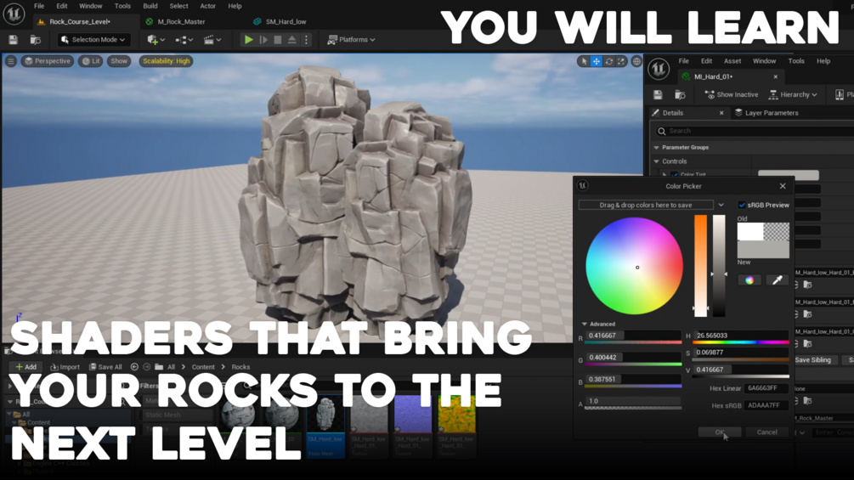Image resolution: width=854 pixels, height=480 pixels.
Task: Save material instance with disk icon
Action: coord(658,94)
